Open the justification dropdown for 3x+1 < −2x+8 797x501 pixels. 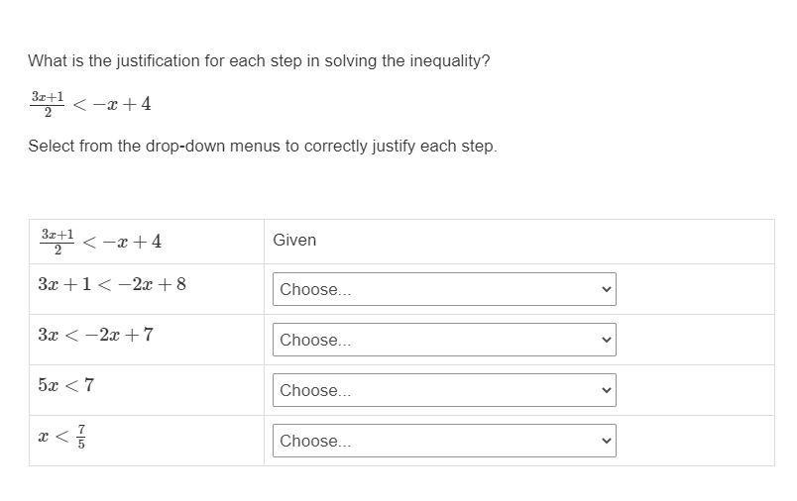(x=443, y=289)
